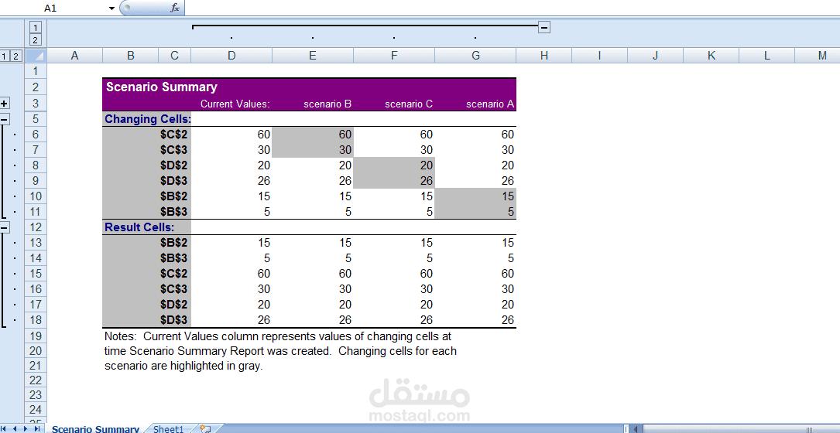
Task: Go to last sheet navigation arrow
Action: (x=37, y=428)
